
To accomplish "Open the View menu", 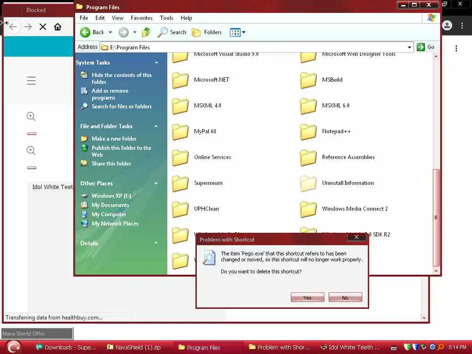I will click(118, 18).
